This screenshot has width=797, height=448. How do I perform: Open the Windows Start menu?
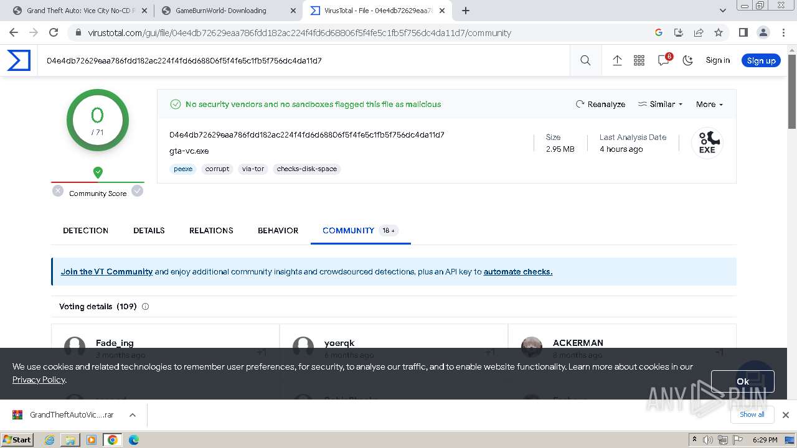click(17, 439)
